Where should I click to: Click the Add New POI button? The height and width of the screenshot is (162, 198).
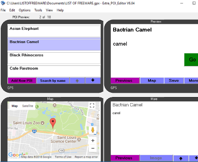[22, 80]
